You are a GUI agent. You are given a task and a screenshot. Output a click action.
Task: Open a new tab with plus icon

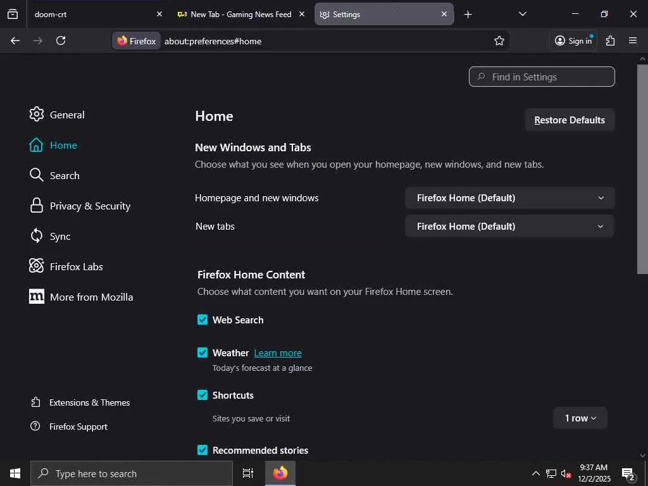[468, 14]
